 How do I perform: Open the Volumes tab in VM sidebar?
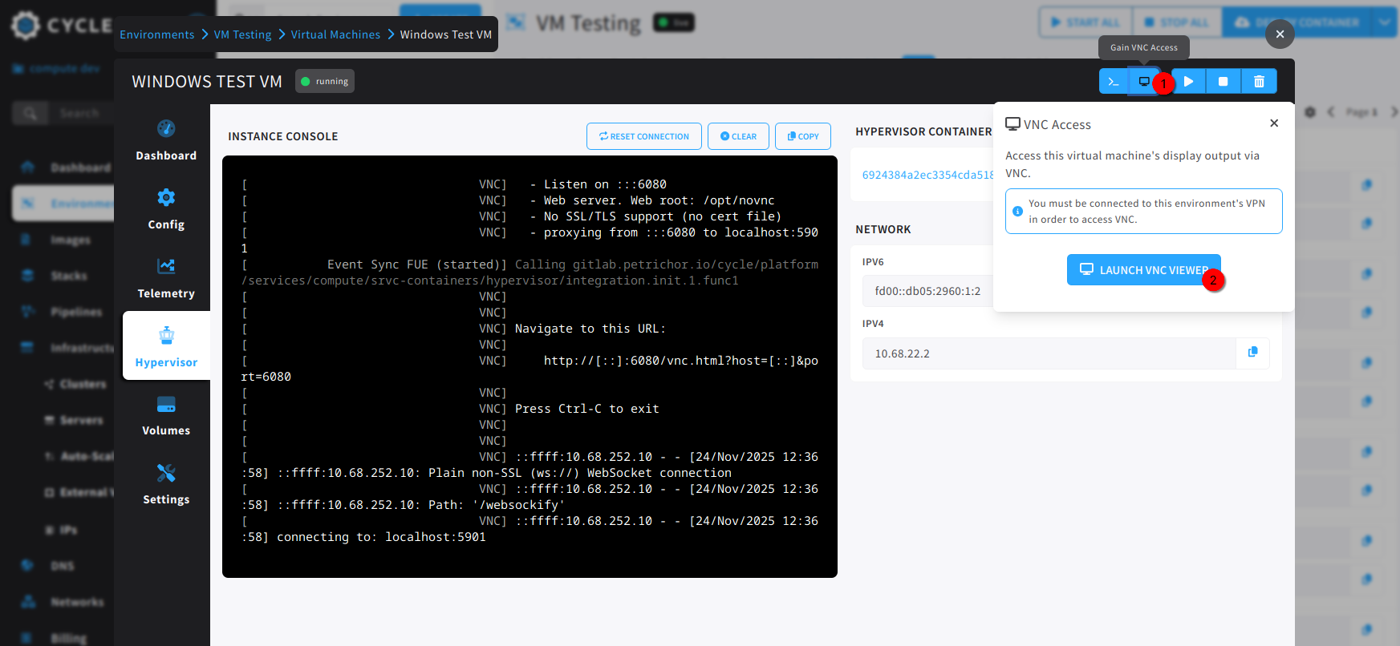pos(166,414)
